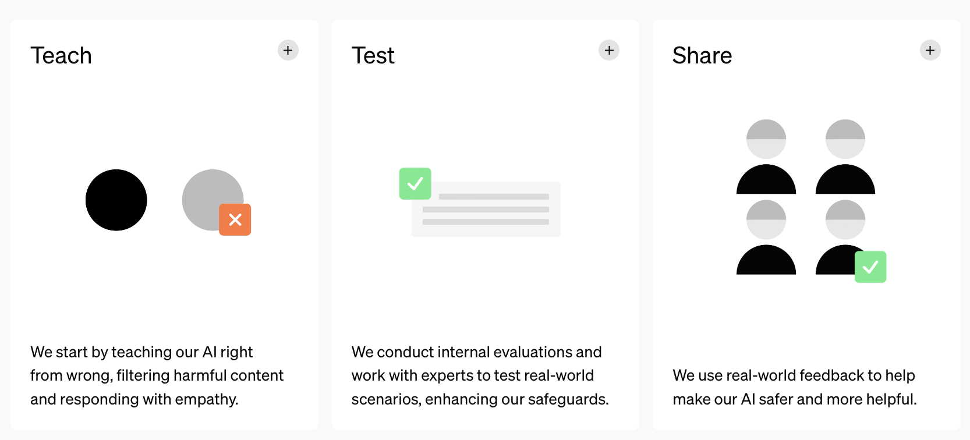Select the top-right person icon in Share

pos(845,157)
